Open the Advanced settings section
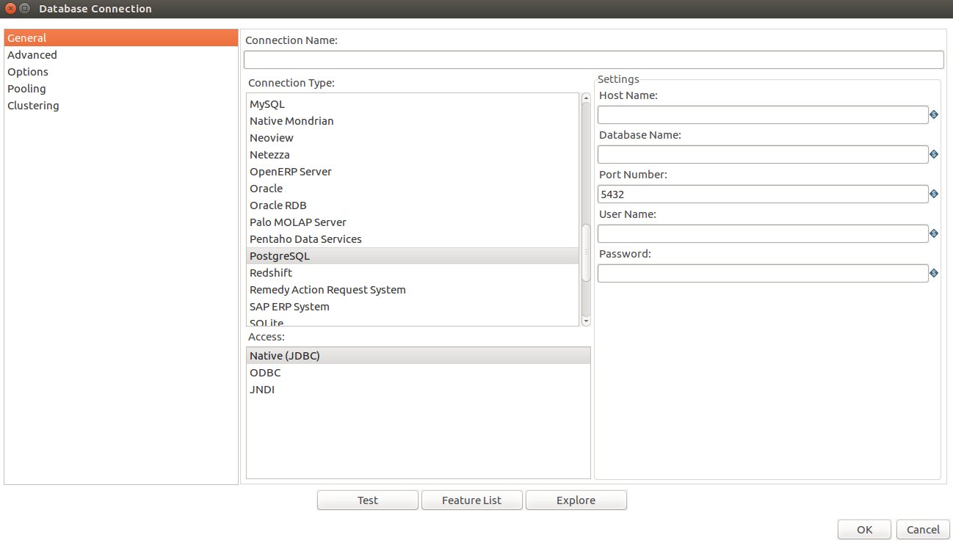The height and width of the screenshot is (543, 953). (x=32, y=55)
